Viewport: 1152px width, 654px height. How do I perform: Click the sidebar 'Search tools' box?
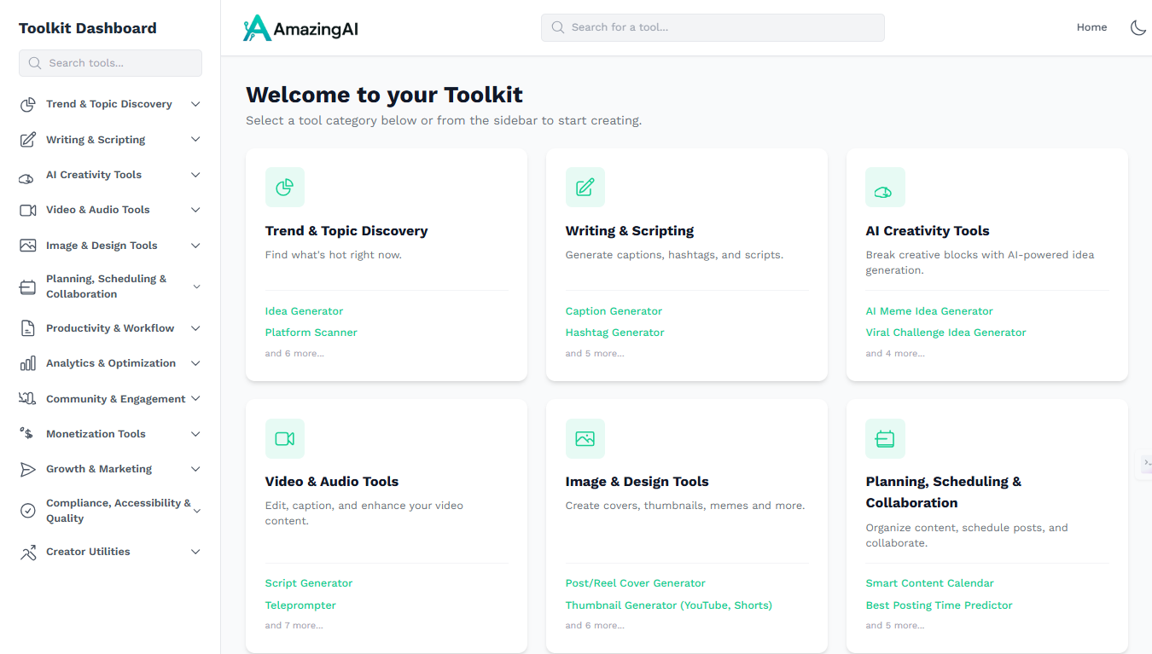click(110, 62)
